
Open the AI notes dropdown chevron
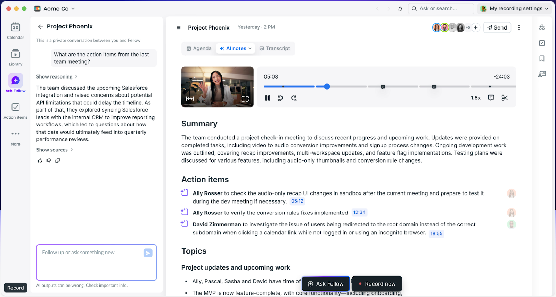(x=250, y=49)
